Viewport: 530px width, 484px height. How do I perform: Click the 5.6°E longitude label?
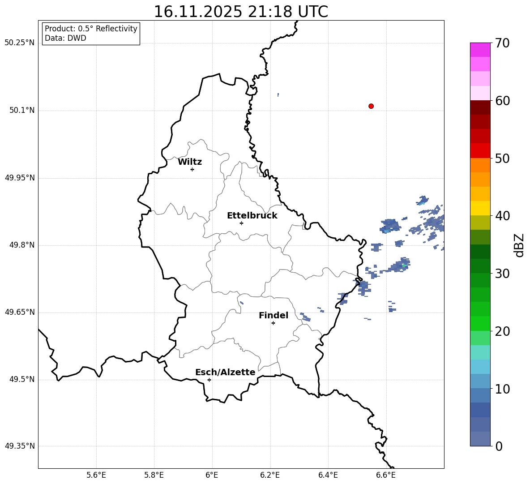pos(96,475)
